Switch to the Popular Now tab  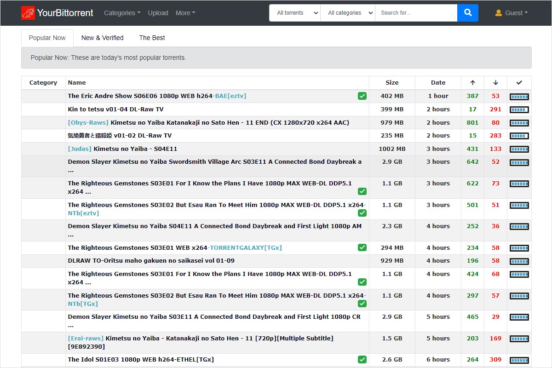(x=47, y=38)
